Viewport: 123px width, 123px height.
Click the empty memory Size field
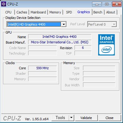click(x=99, y=68)
